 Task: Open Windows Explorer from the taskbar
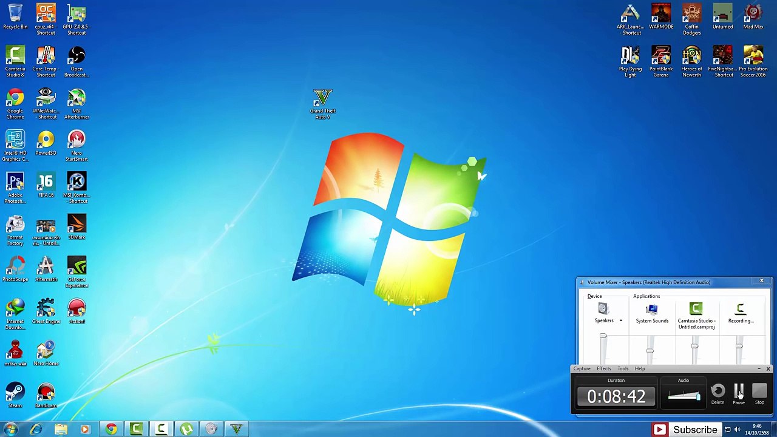click(61, 430)
